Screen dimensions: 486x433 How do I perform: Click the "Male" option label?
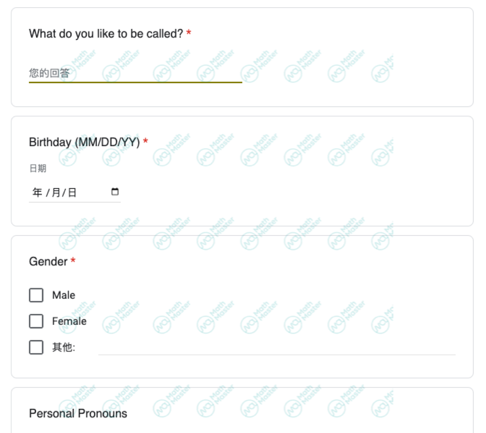(64, 295)
